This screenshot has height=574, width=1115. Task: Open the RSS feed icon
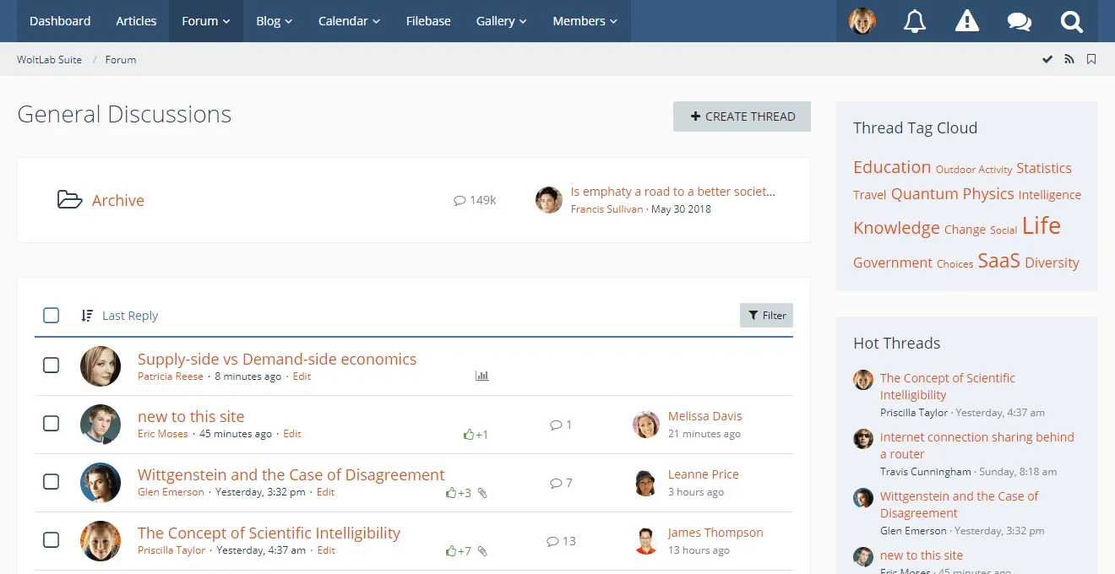1069,59
